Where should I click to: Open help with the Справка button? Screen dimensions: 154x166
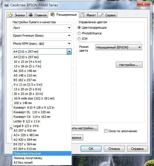(137, 149)
